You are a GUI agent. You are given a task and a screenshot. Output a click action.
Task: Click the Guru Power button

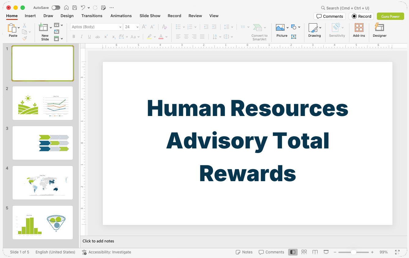pos(390,16)
